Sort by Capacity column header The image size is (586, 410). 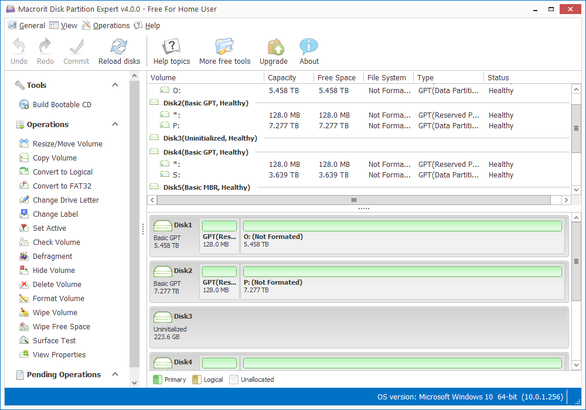tap(289, 78)
